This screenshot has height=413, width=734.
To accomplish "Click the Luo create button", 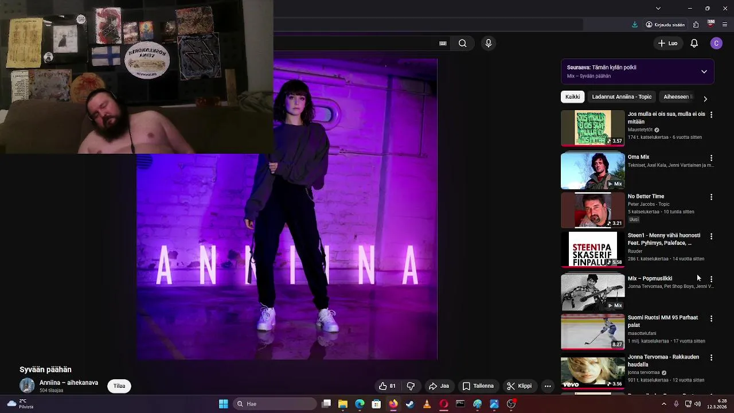I will (x=668, y=43).
